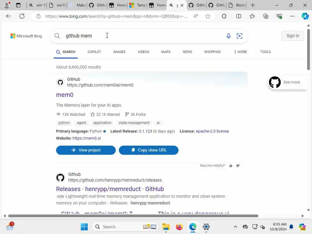Add this page to favorites star
This screenshot has width=312, height=234.
click(208, 16)
